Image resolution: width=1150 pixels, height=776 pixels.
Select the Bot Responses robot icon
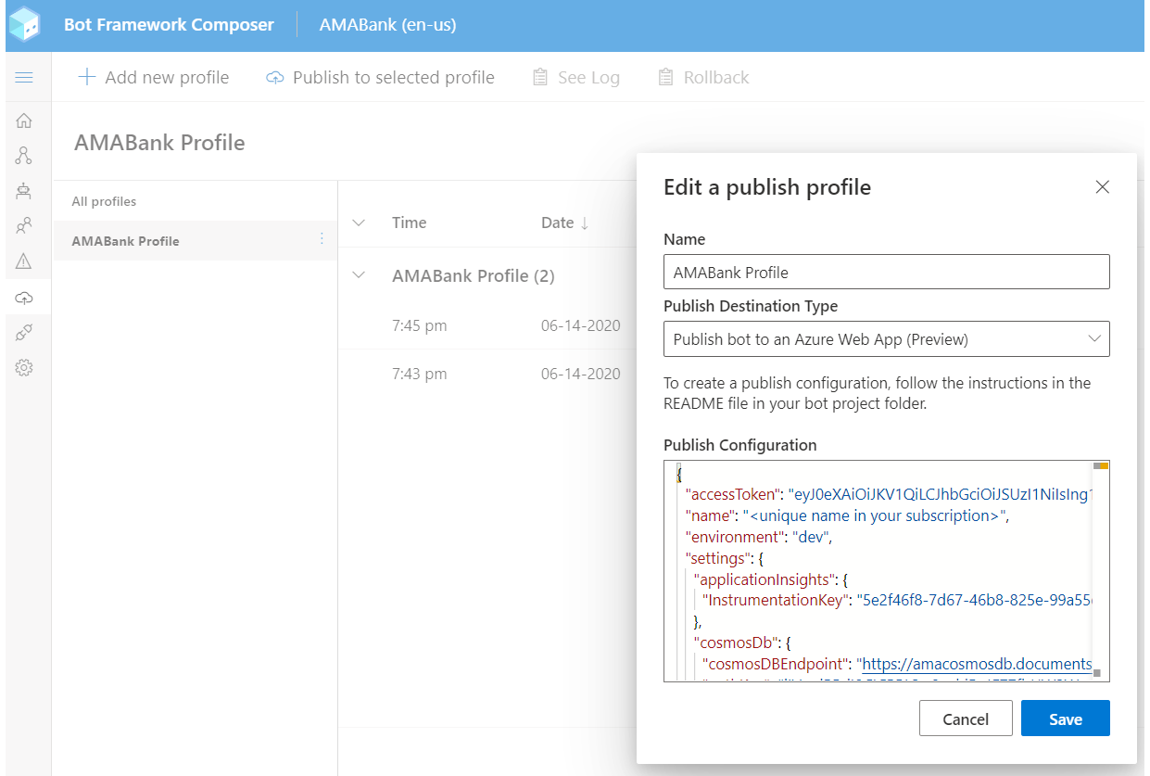click(23, 191)
